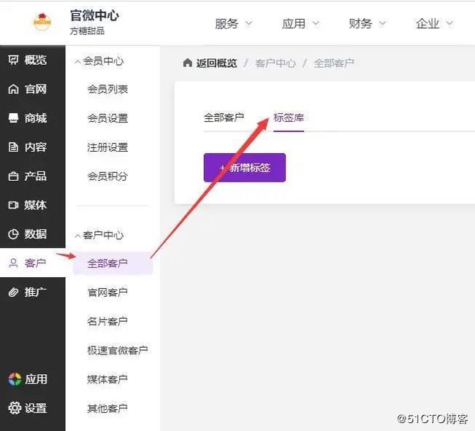
Task: Collapse the 会员中心 section
Action: pyautogui.click(x=99, y=61)
